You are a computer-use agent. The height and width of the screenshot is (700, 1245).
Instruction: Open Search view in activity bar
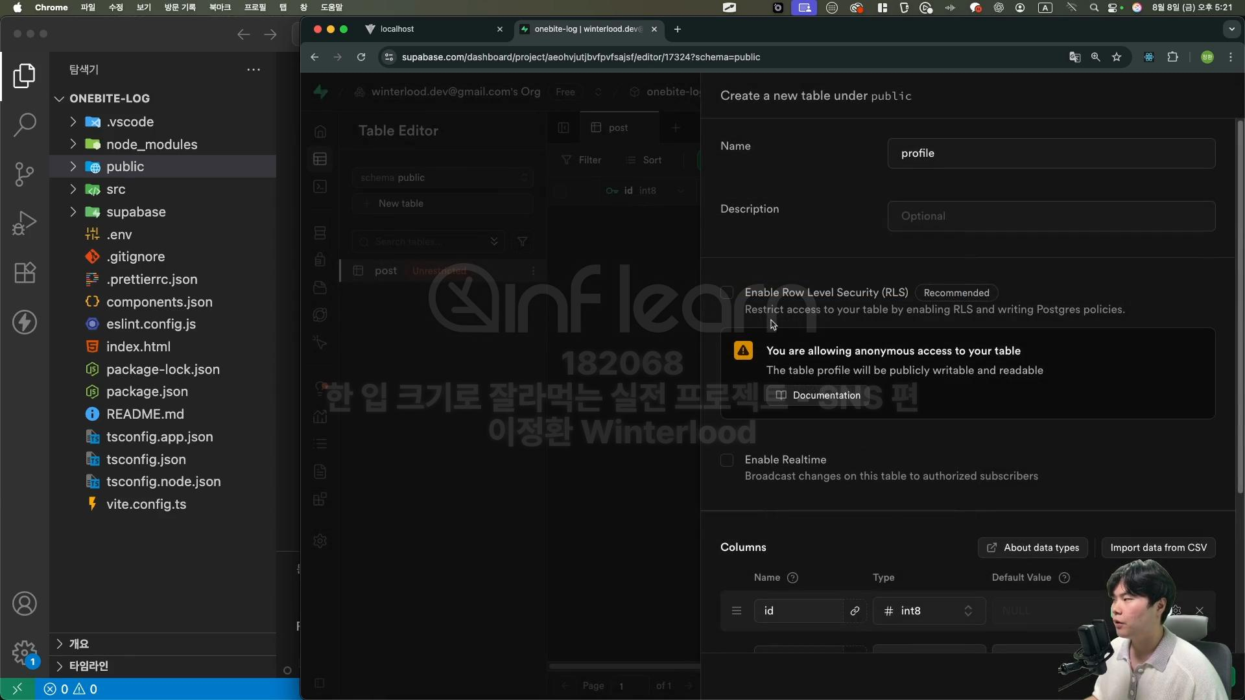click(x=24, y=124)
